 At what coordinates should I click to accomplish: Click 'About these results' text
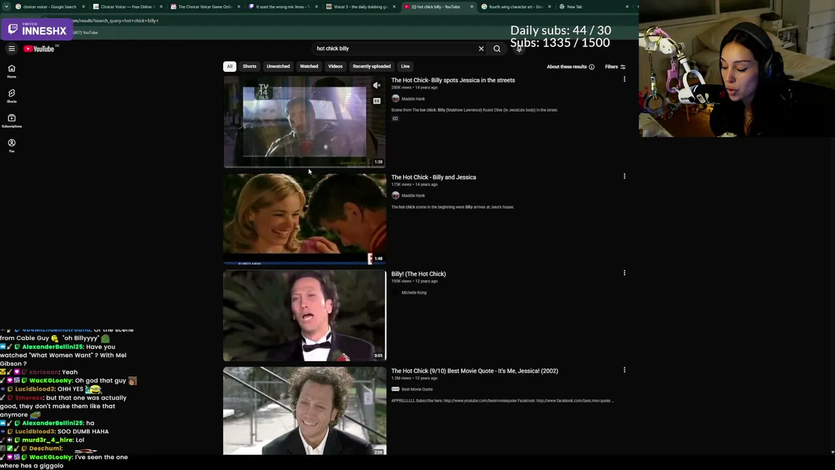tap(567, 67)
